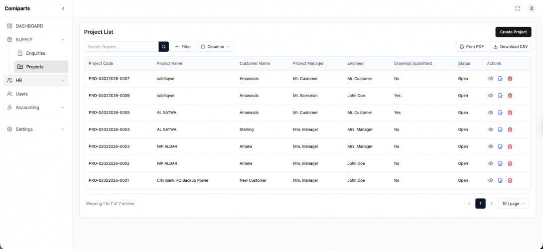This screenshot has height=249, width=543.
Task: Click the Create Project button
Action: [513, 32]
